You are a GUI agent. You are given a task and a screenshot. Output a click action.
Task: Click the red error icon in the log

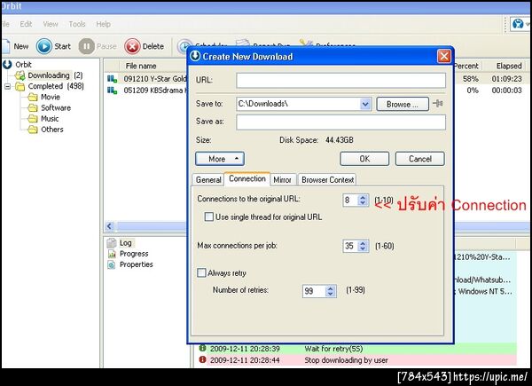tap(202, 359)
